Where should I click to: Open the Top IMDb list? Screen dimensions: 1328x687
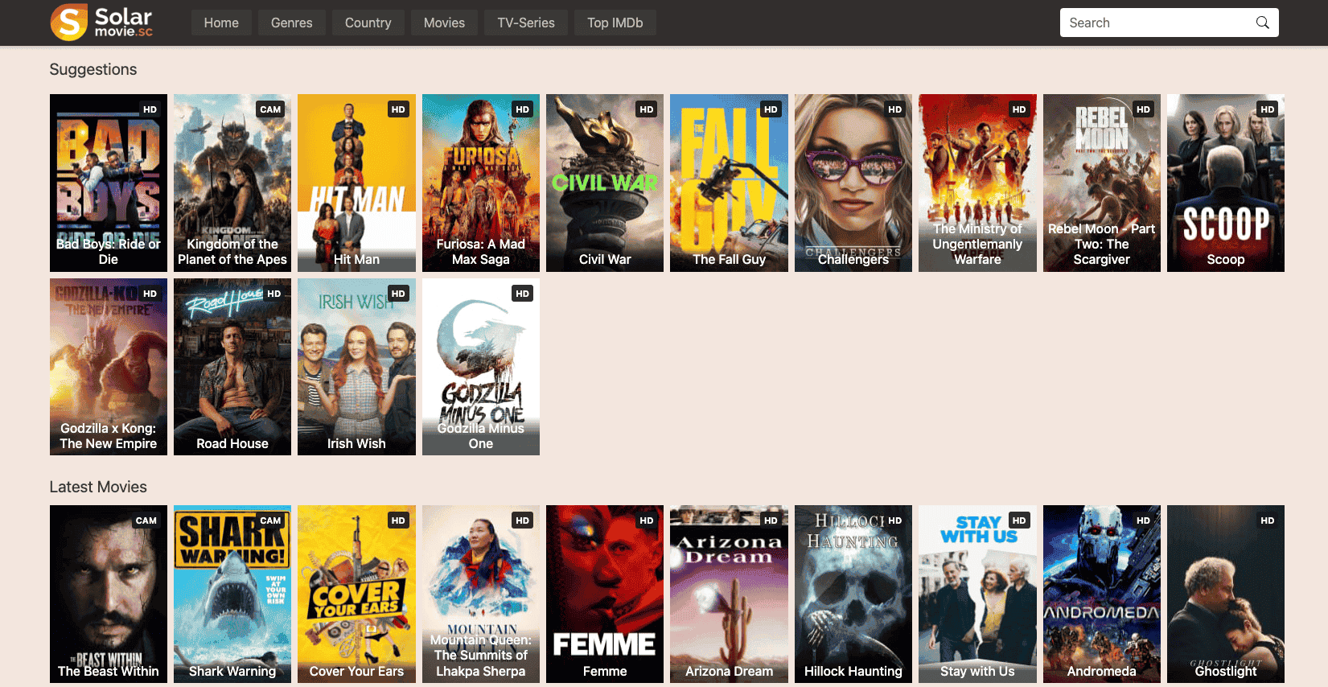(615, 23)
